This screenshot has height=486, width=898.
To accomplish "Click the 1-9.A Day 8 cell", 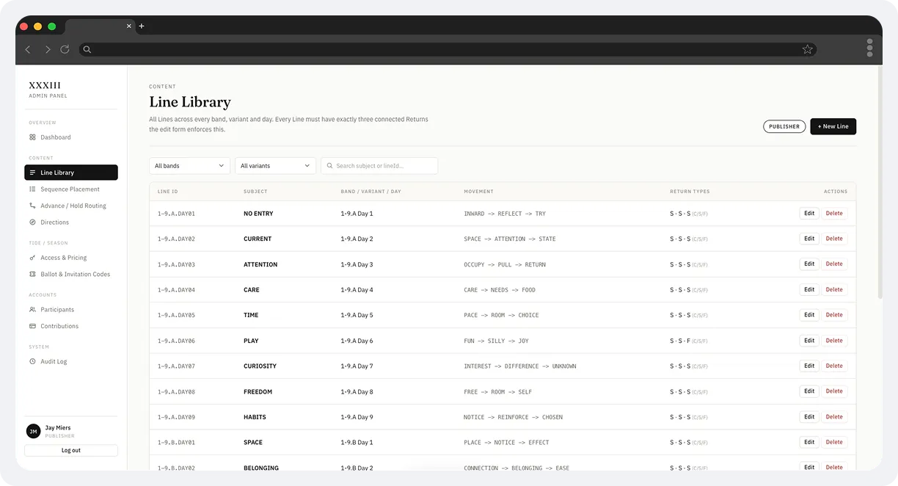I will pos(357,392).
